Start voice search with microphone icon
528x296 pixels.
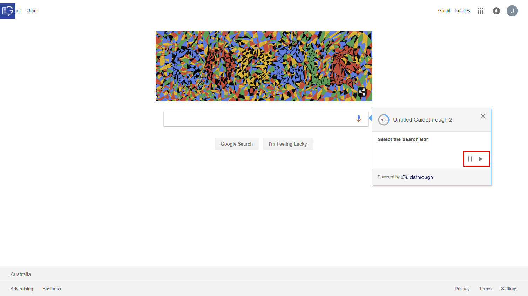(x=359, y=119)
